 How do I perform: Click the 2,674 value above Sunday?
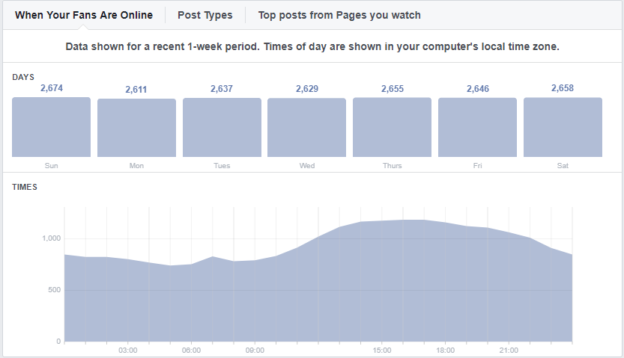(x=52, y=88)
